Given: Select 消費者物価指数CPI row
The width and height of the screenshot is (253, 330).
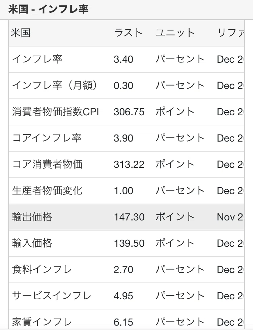Looking at the screenshot, I should tap(126, 112).
